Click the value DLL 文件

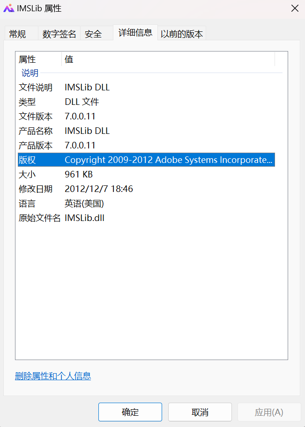[x=82, y=102]
